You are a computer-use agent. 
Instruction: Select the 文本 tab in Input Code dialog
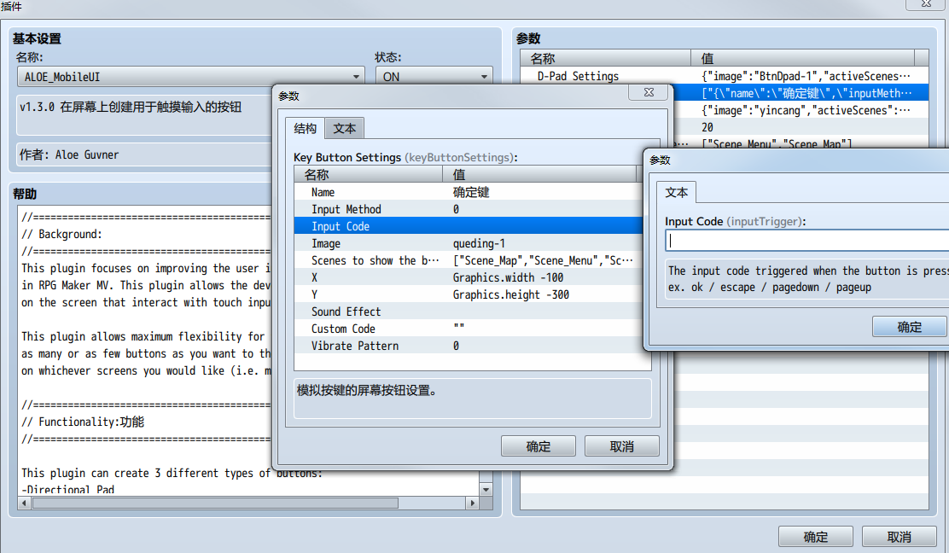[676, 192]
